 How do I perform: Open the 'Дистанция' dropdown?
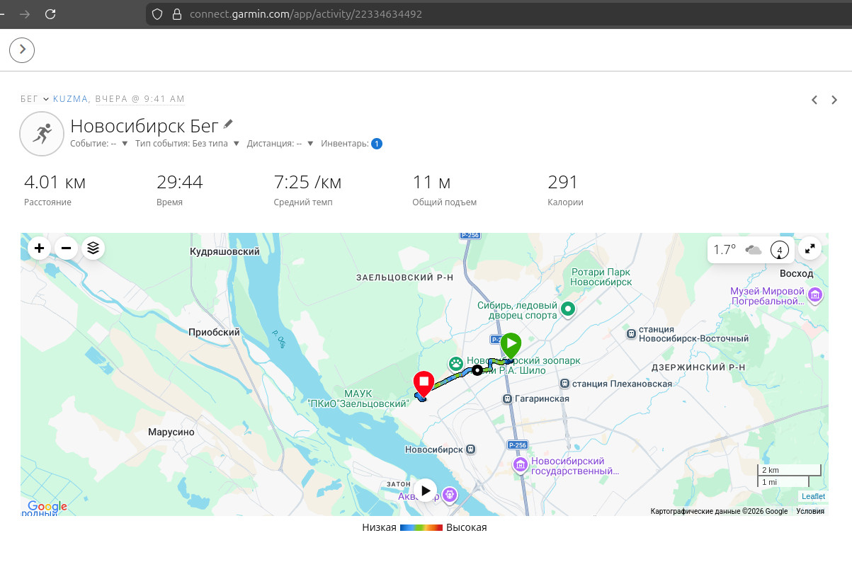click(280, 144)
